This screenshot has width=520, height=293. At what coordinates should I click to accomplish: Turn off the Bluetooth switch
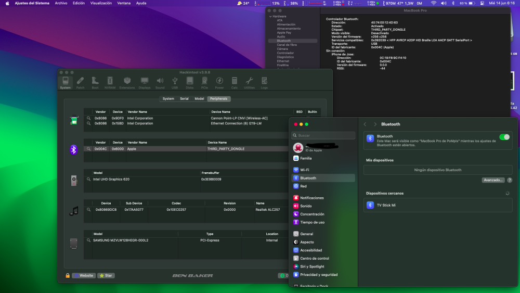point(504,137)
